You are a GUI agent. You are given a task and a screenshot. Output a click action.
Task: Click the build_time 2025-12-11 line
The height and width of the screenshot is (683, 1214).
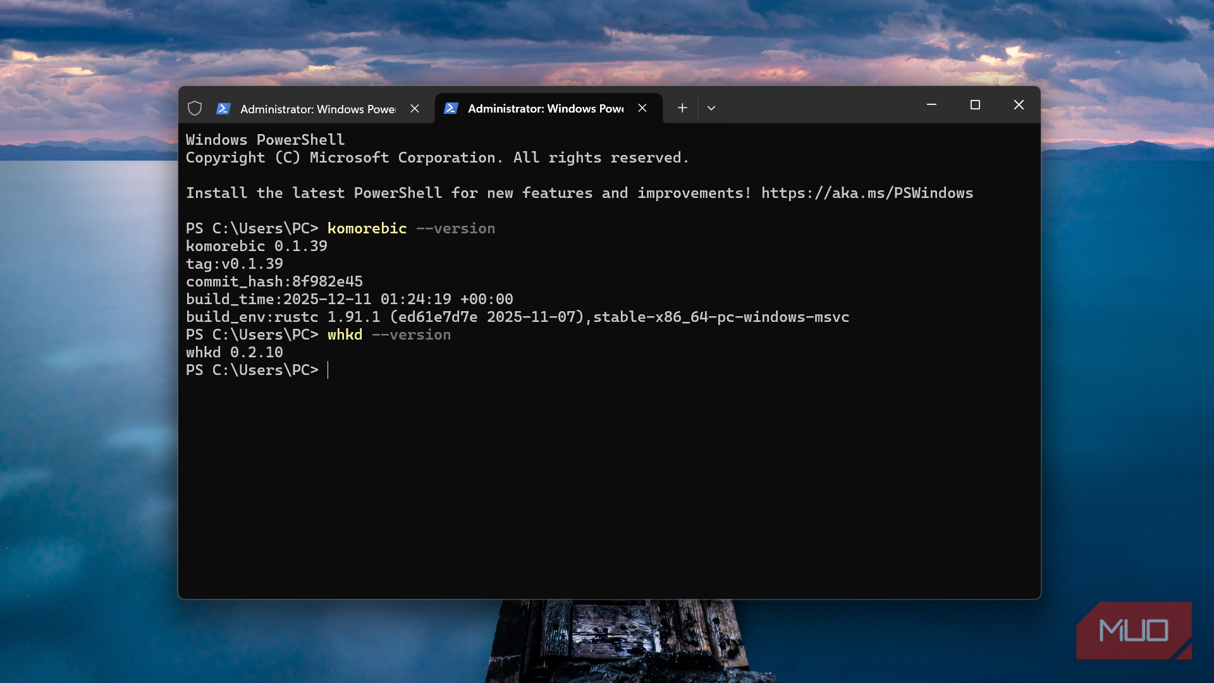(350, 299)
